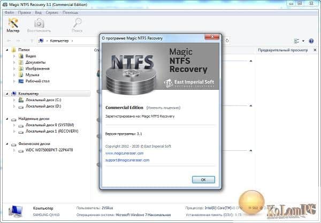Viewport: 321px width, 223px height.
Task: Expand the Документы tree node
Action: 14,62
